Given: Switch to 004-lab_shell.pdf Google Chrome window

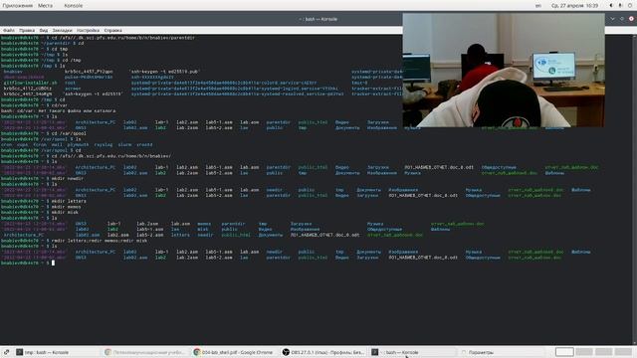Looking at the screenshot, I should point(234,352).
